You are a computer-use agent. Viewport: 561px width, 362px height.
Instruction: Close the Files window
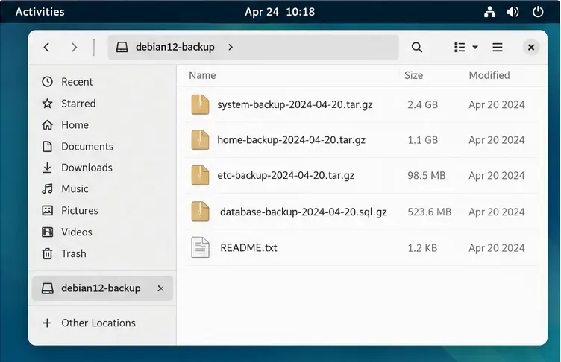pos(531,47)
